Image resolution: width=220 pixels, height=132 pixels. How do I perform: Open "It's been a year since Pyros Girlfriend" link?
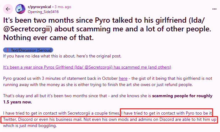87,67
